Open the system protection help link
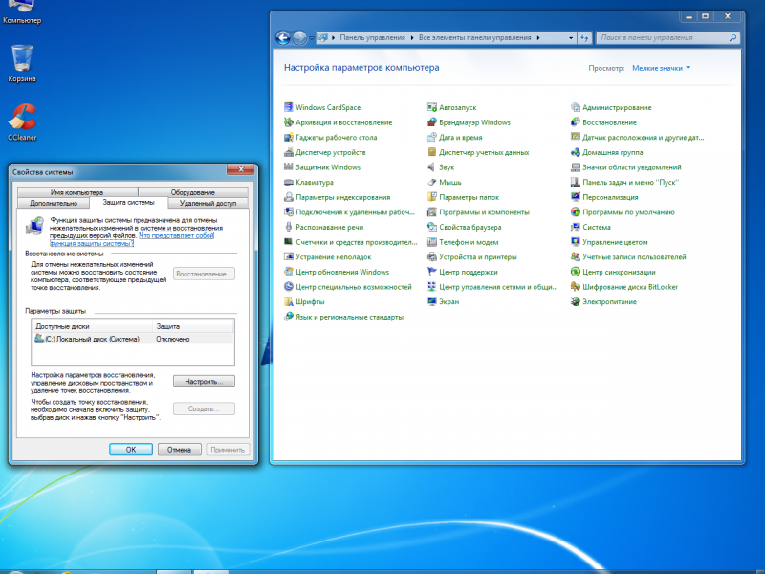 132,240
